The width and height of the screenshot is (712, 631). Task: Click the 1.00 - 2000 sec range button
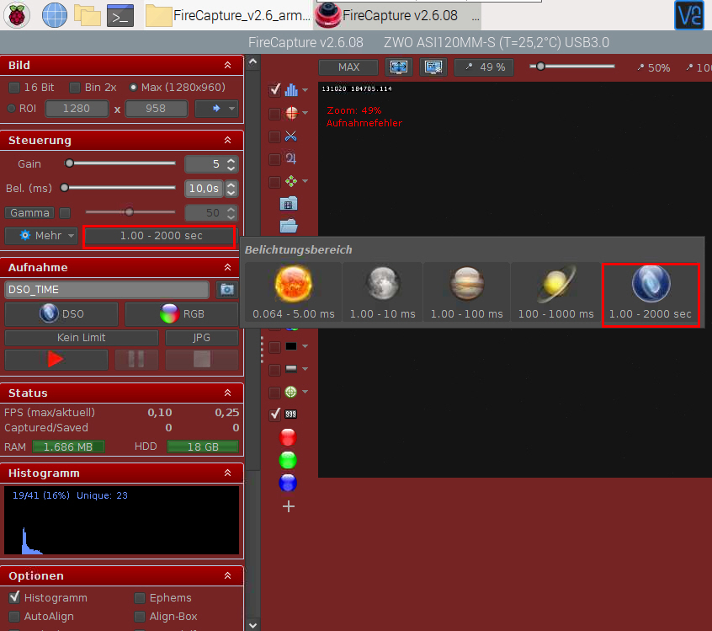coord(160,236)
